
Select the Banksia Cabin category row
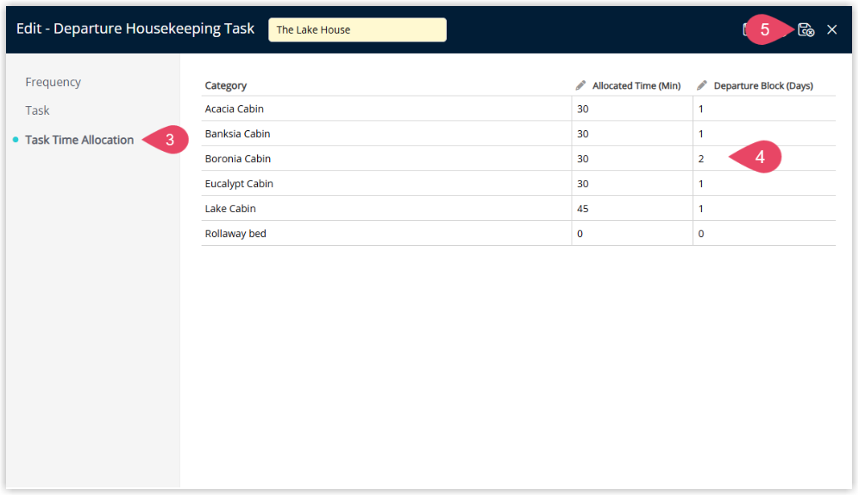(x=237, y=134)
